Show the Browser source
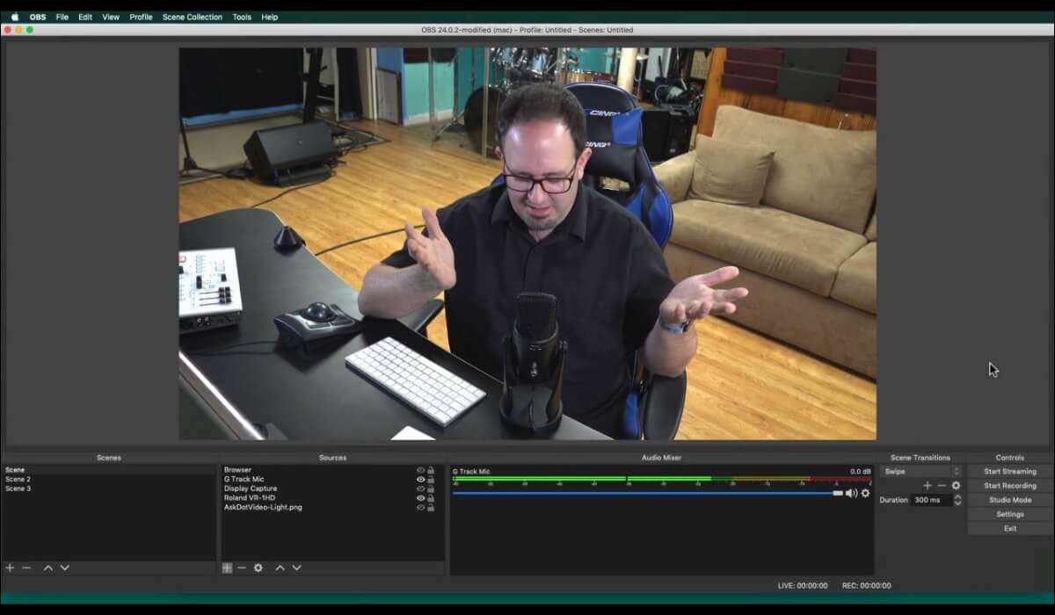This screenshot has height=615, width=1055. click(420, 470)
